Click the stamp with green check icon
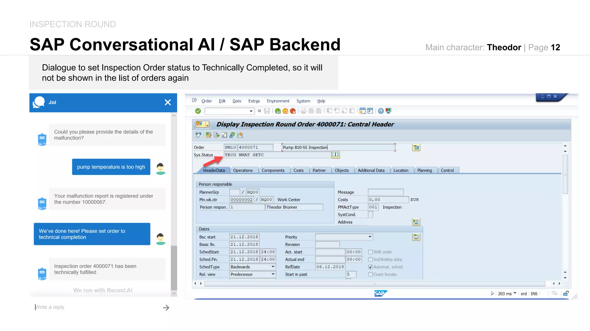 tap(232, 135)
